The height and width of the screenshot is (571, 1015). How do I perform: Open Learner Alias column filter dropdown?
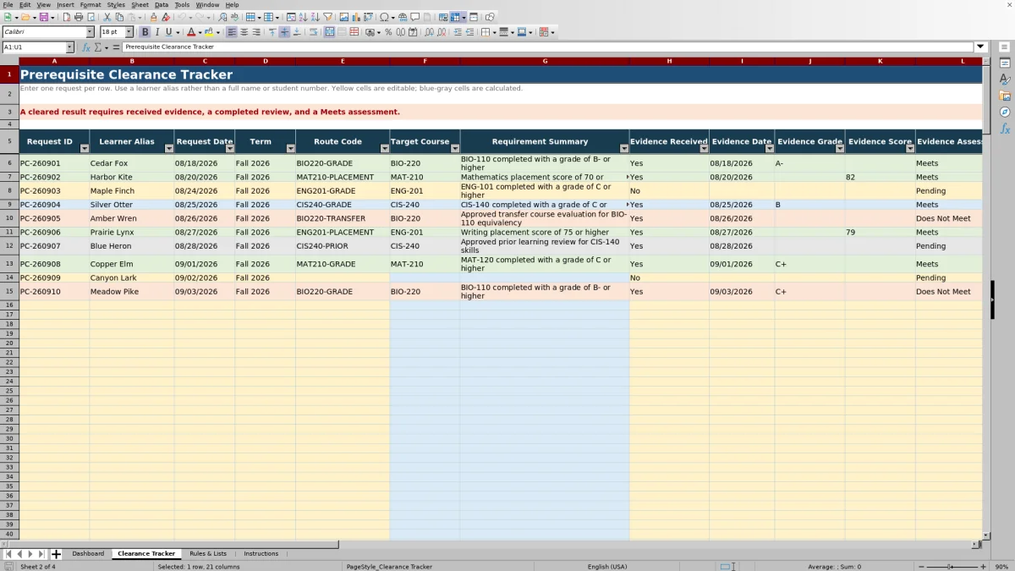tap(167, 148)
